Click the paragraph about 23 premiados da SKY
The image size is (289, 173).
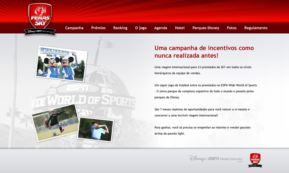[203, 70]
